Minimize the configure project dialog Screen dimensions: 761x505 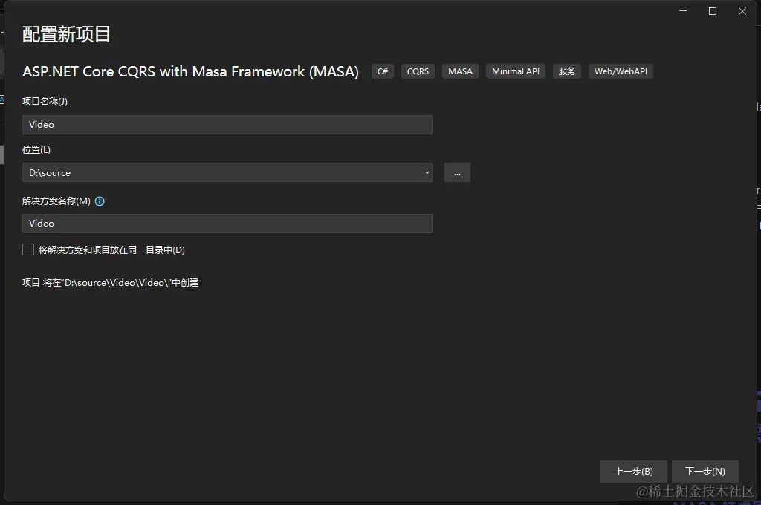pyautogui.click(x=683, y=11)
